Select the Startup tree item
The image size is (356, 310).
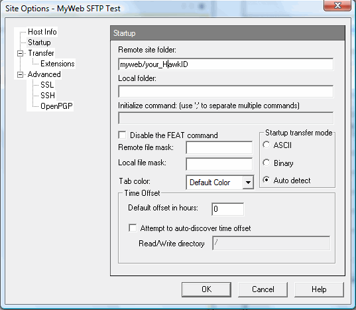pos(39,42)
